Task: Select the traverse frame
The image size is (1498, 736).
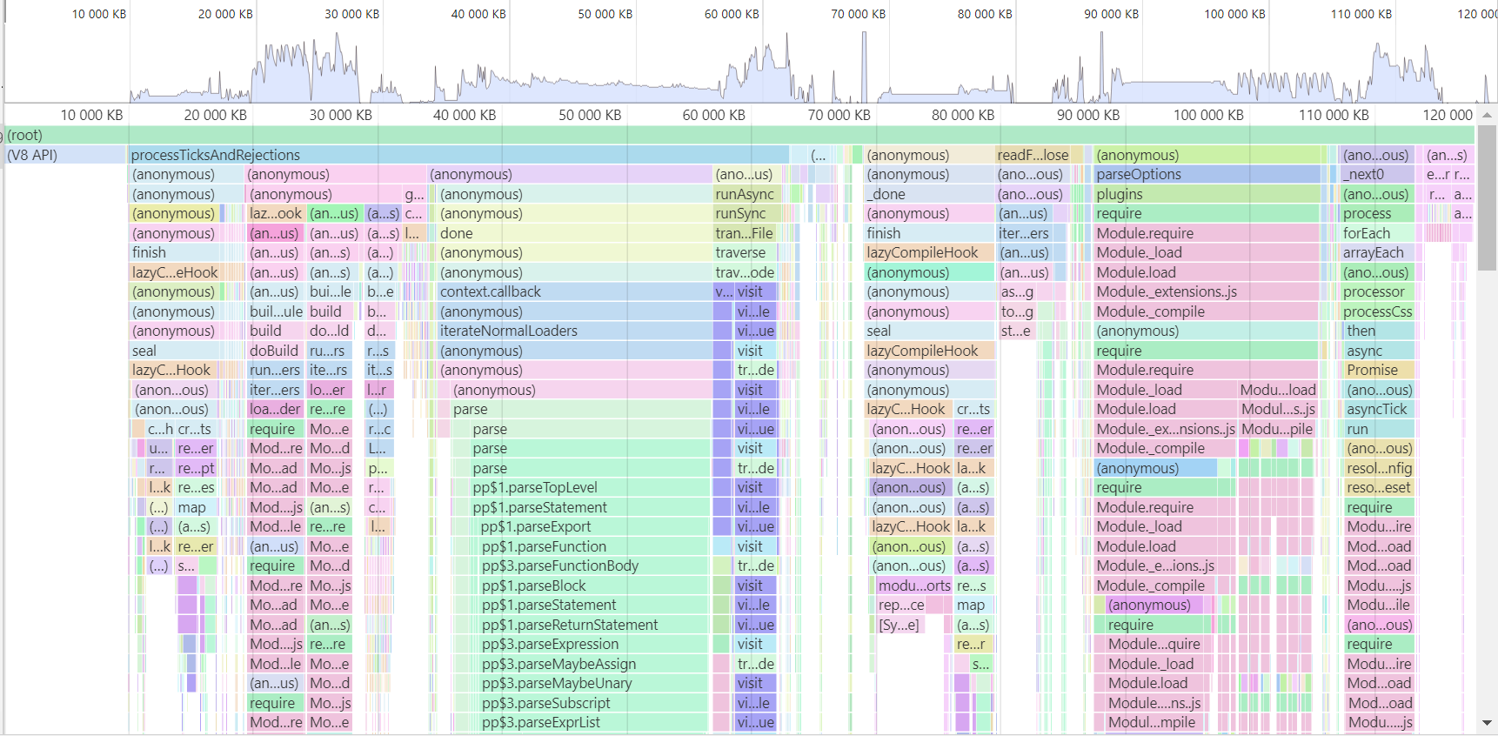Action: [746, 252]
